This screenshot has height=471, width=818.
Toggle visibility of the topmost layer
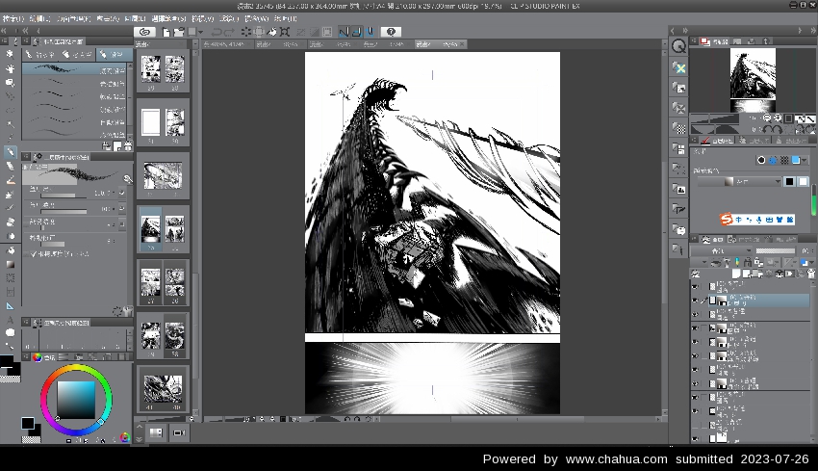coord(695,287)
